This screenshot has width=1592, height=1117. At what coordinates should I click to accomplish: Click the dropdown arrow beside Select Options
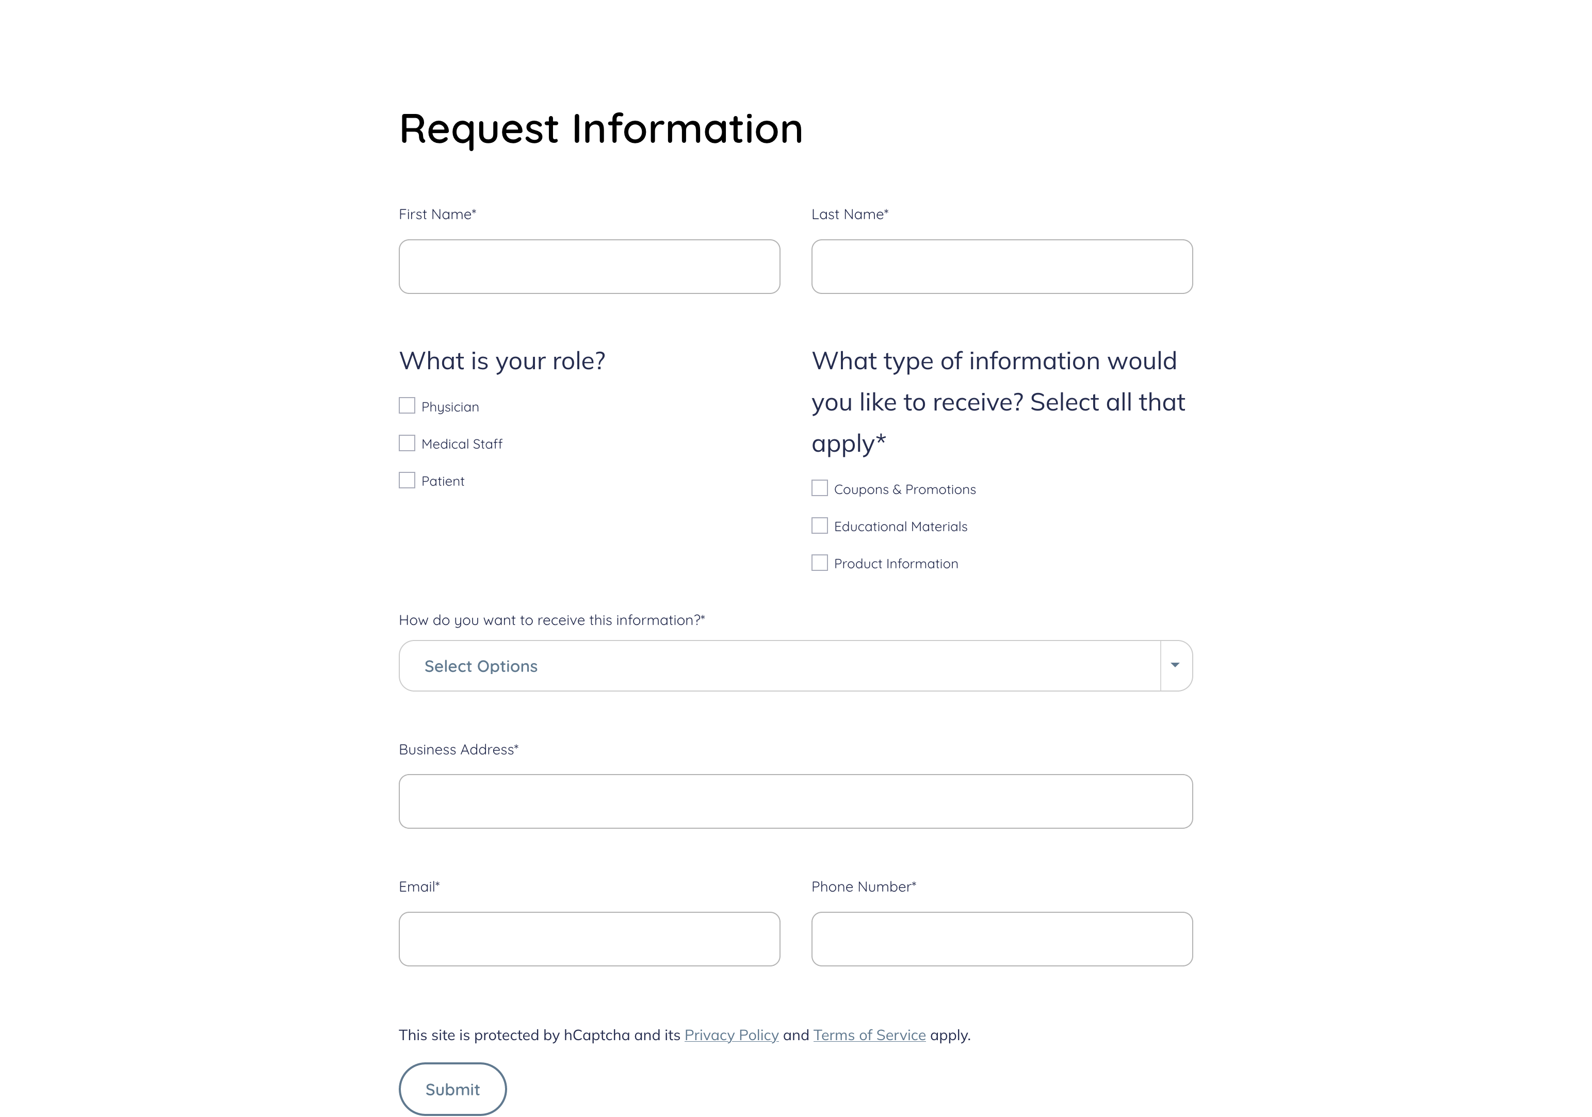(1175, 666)
